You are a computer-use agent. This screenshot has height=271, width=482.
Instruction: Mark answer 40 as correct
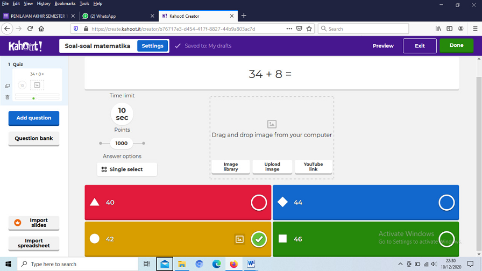click(x=259, y=203)
